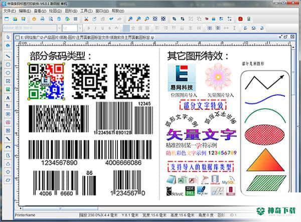The image size is (301, 222).
Task: Click the 其它图形特效 heading text
Action: (198, 56)
